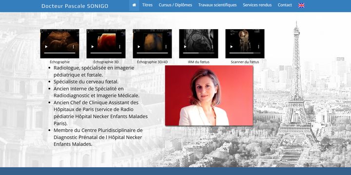Switch language via the UK flag icon

pos(301,5)
